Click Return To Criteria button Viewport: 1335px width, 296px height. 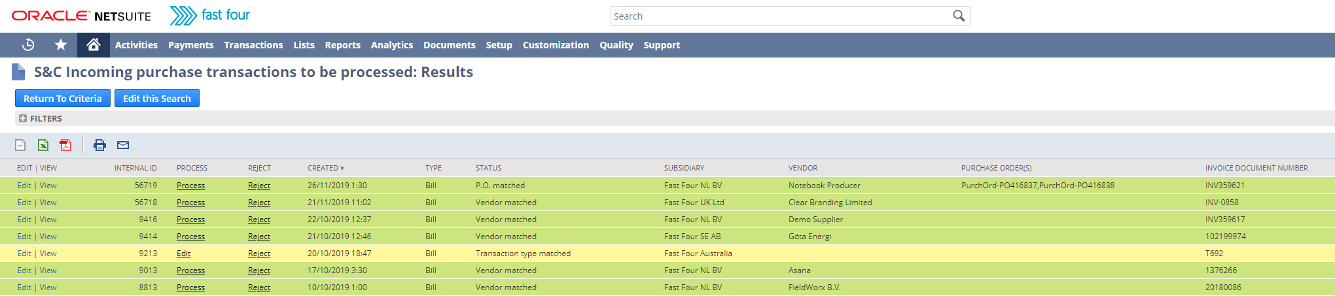point(63,99)
